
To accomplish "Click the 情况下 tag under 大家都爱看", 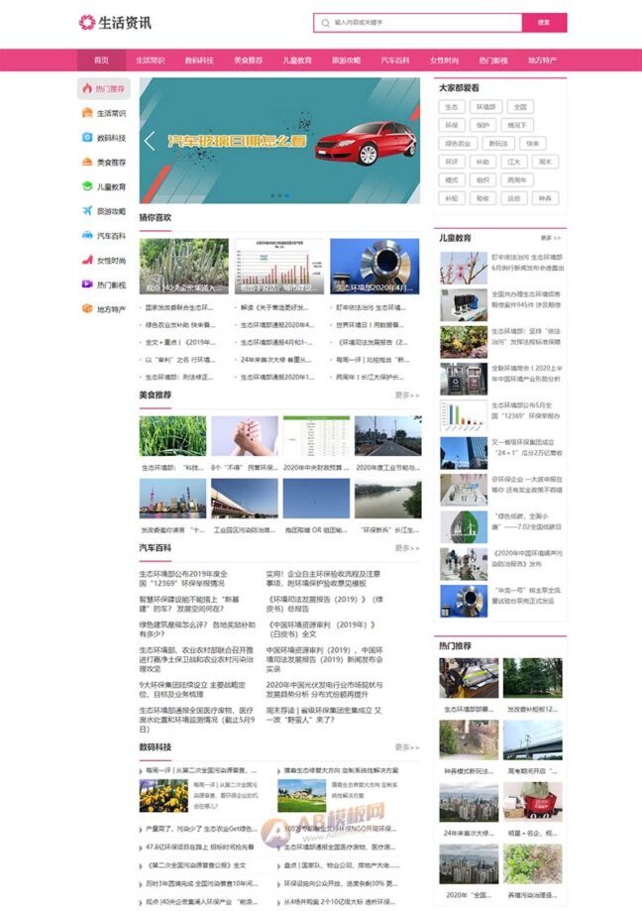I will pos(516,125).
